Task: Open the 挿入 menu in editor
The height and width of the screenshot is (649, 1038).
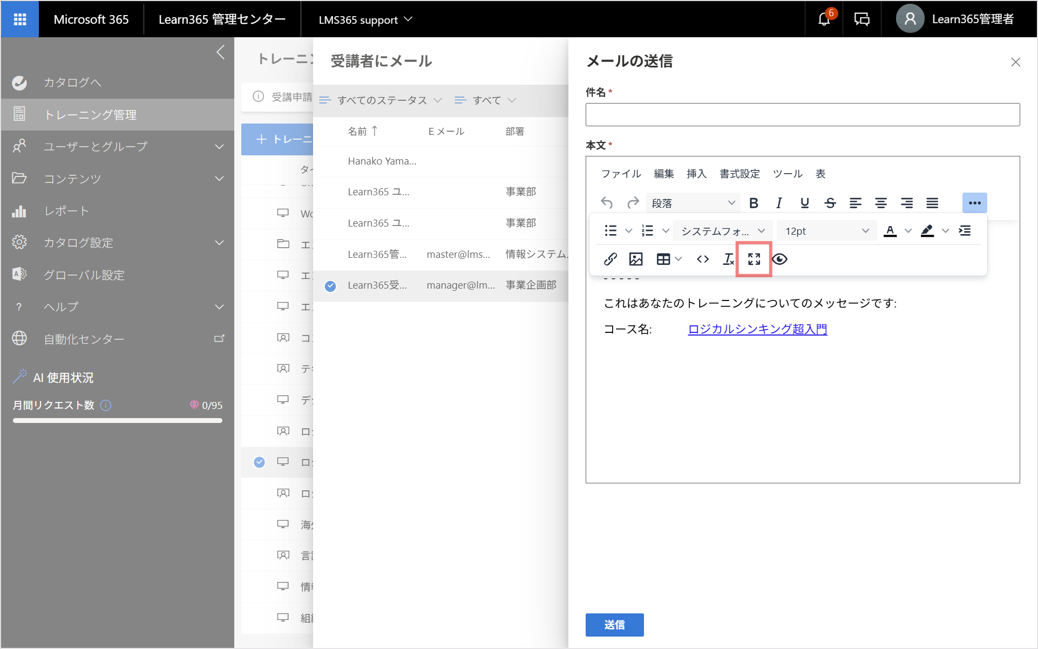Action: click(x=696, y=174)
